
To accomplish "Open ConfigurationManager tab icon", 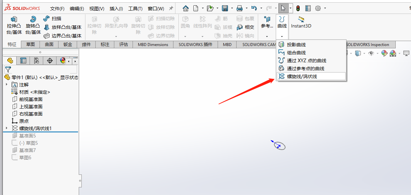I will (37, 61).
